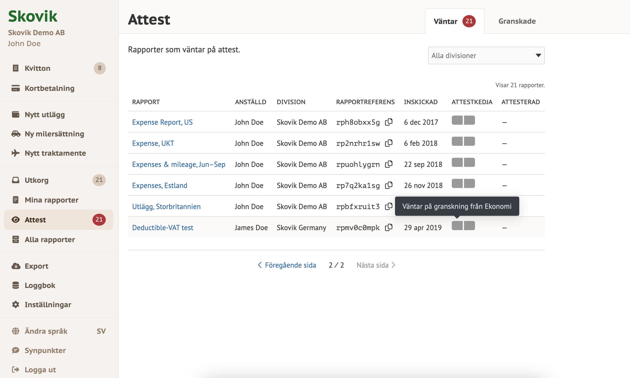Open the Expense, UKT report link
630x378 pixels.
153,143
